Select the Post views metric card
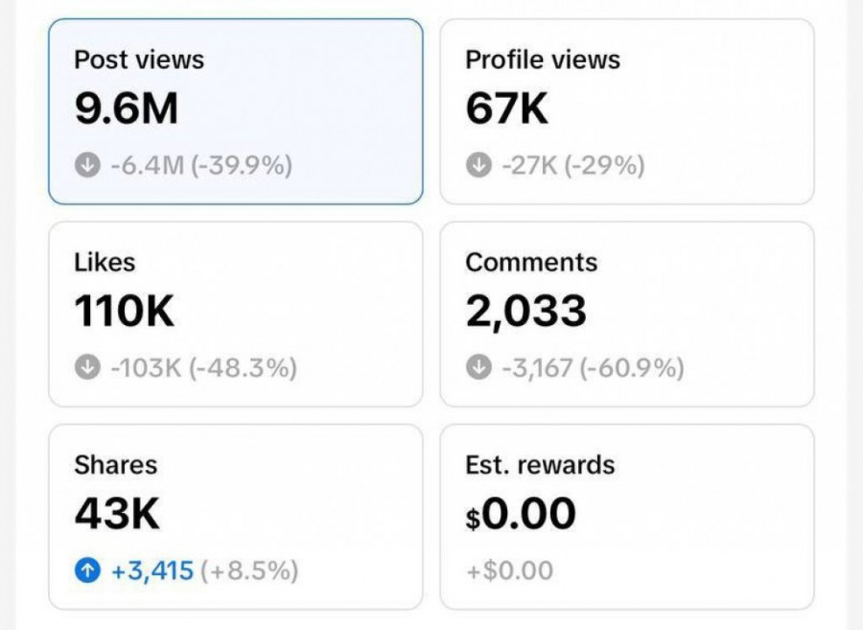 tap(235, 111)
